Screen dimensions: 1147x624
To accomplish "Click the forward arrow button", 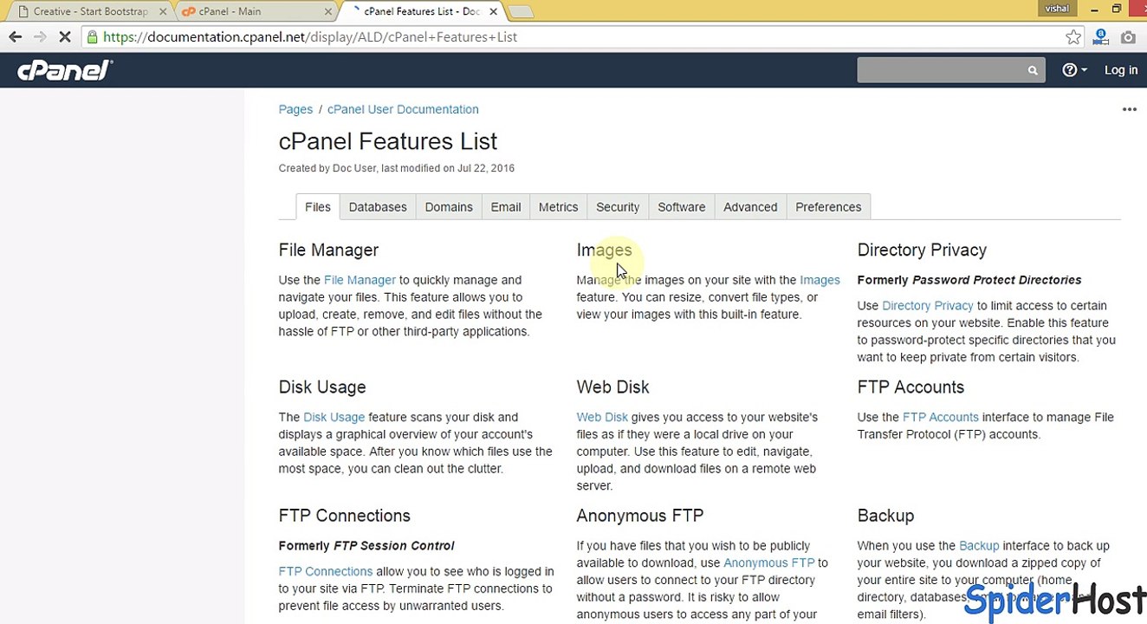I will point(40,37).
